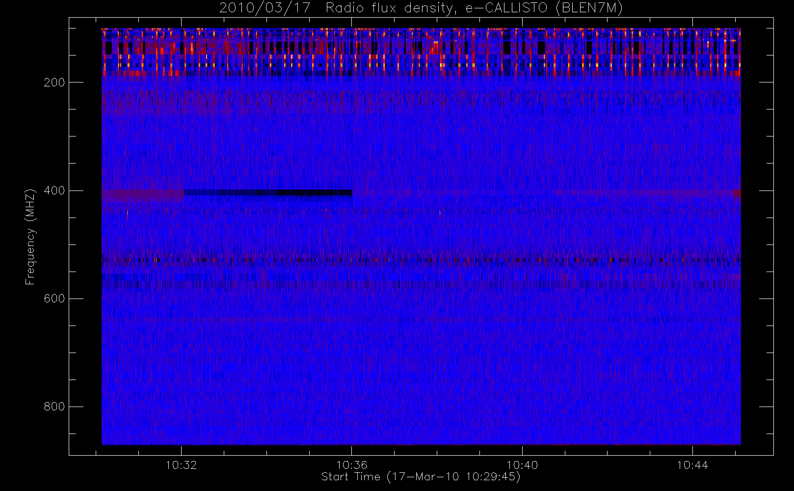Image resolution: width=794 pixels, height=491 pixels.
Task: Click the 10:40 time tick label
Action: [x=522, y=465]
